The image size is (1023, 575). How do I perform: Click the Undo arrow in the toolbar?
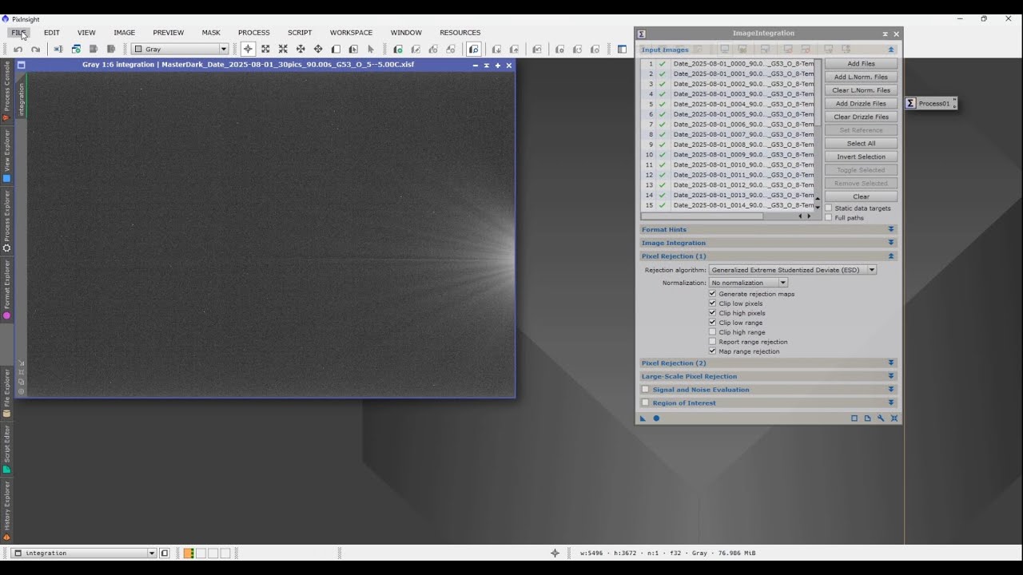click(18, 50)
